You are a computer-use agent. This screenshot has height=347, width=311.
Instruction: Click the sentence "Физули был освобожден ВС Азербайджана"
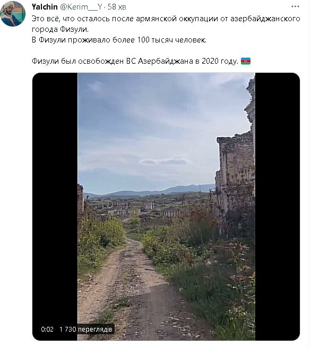135,61
